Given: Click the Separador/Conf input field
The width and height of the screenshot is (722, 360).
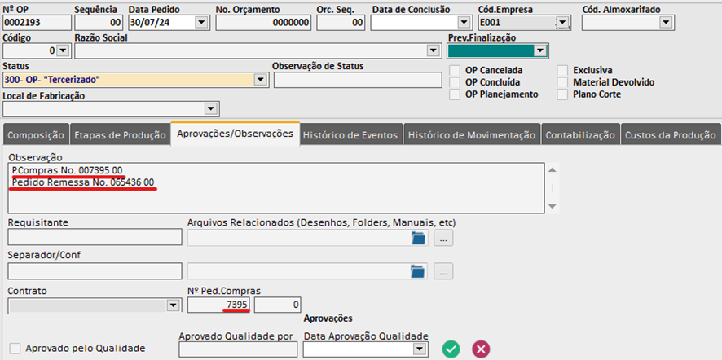Looking at the screenshot, I should pos(95,270).
